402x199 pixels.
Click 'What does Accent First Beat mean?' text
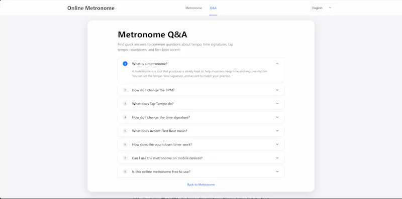(159, 131)
